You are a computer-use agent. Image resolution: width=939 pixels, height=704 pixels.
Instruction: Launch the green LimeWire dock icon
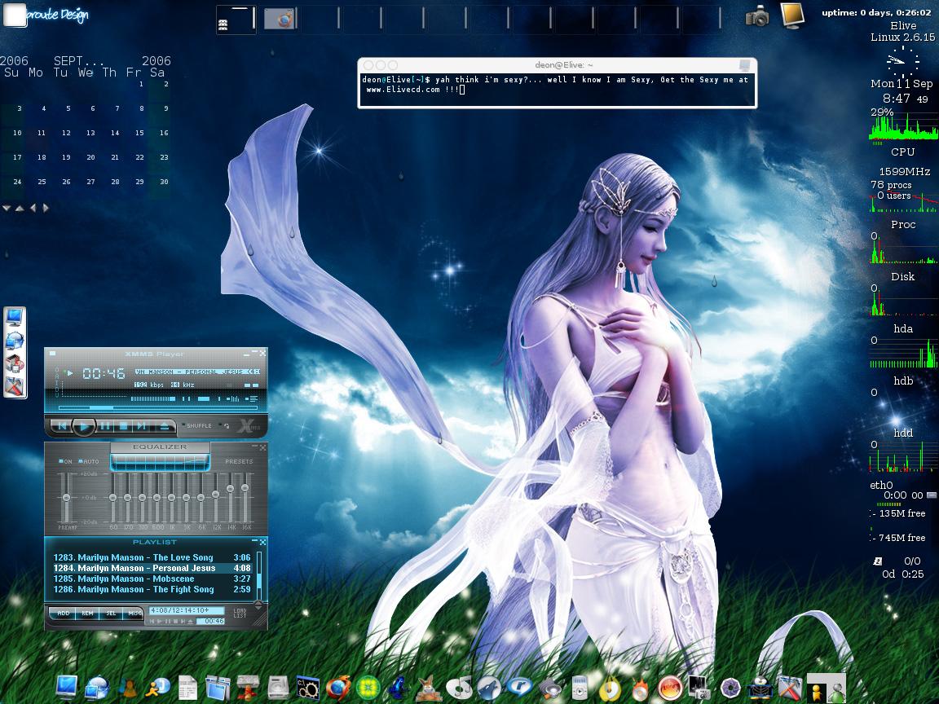pyautogui.click(x=368, y=688)
